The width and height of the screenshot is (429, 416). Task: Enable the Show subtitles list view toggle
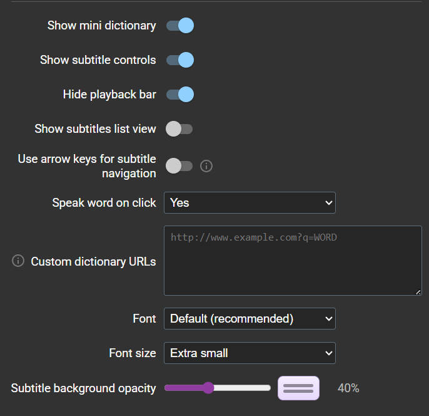[179, 129]
